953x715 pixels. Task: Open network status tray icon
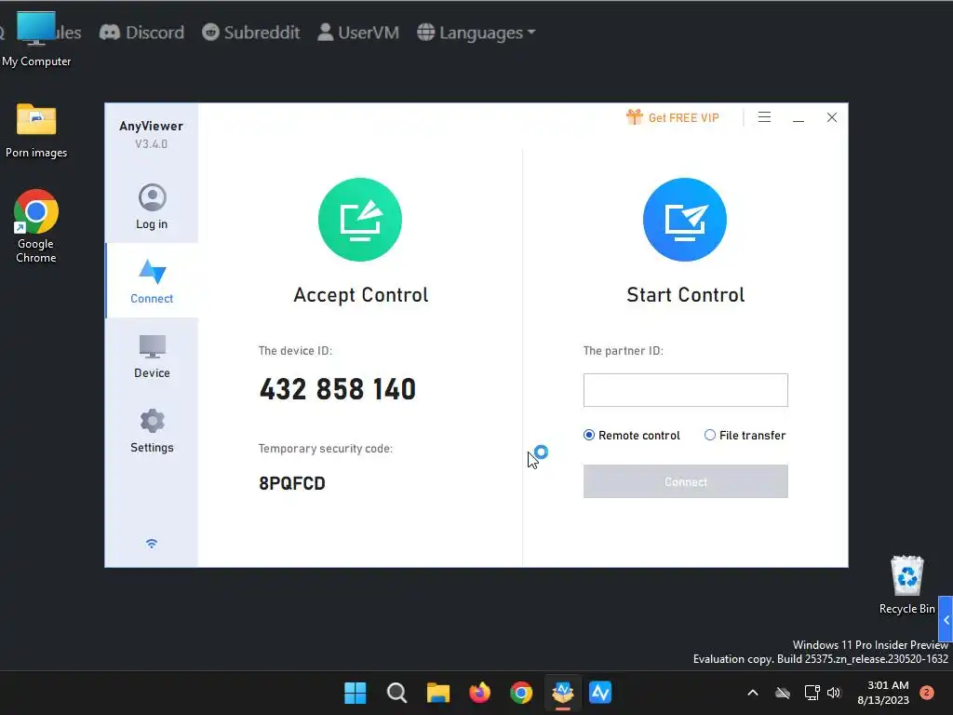point(812,693)
